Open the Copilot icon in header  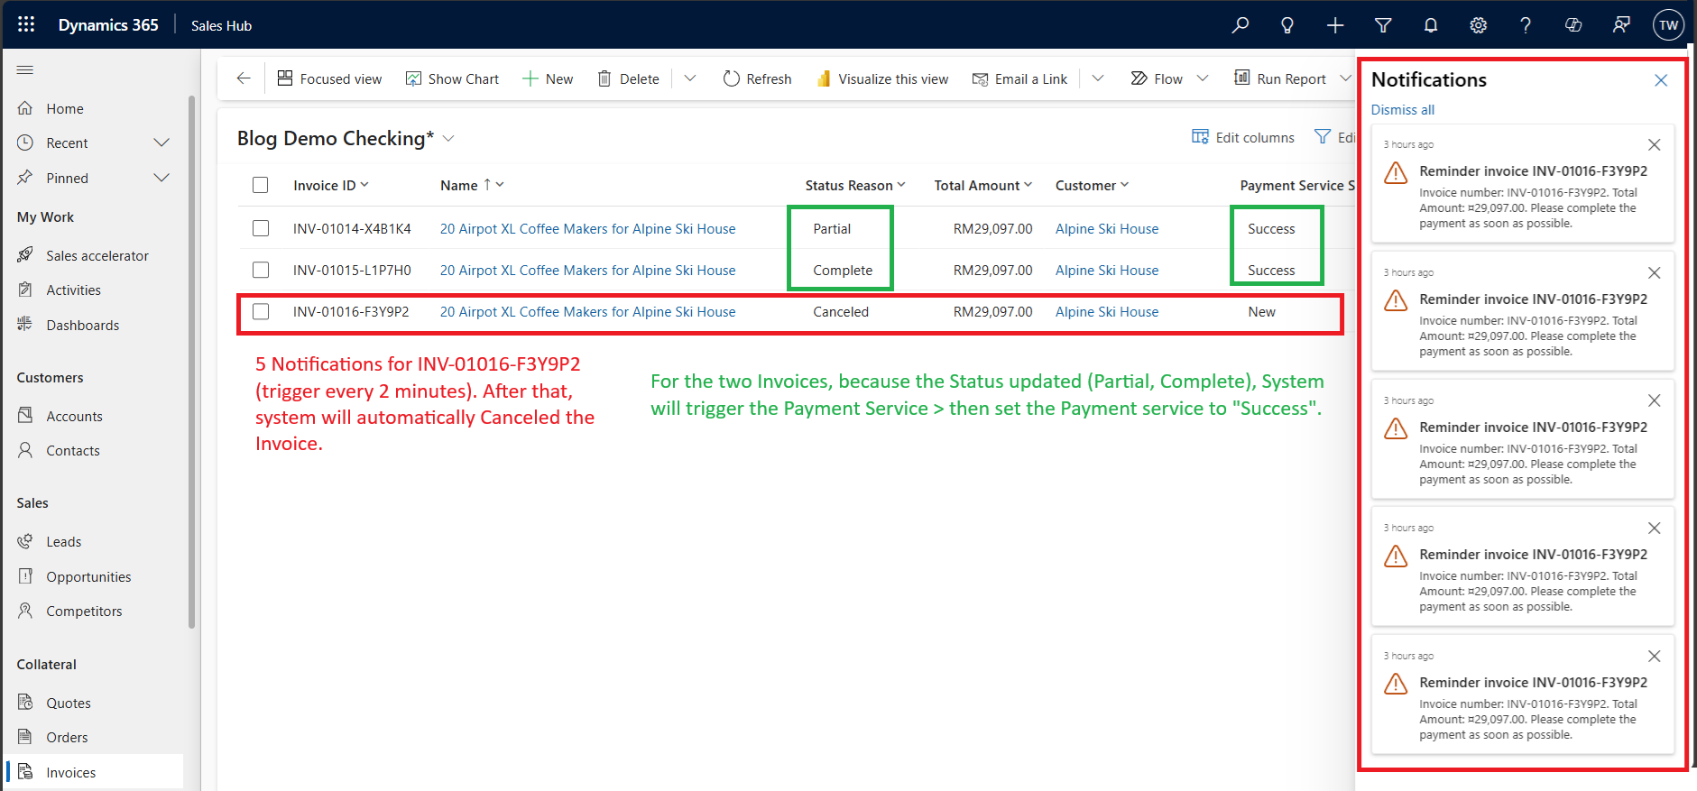click(1573, 25)
